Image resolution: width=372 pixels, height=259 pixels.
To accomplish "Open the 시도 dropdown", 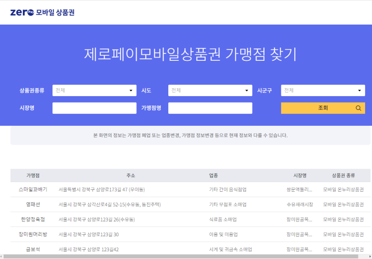I will point(210,91).
